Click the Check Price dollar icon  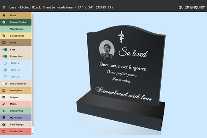pyautogui.click(x=4, y=111)
